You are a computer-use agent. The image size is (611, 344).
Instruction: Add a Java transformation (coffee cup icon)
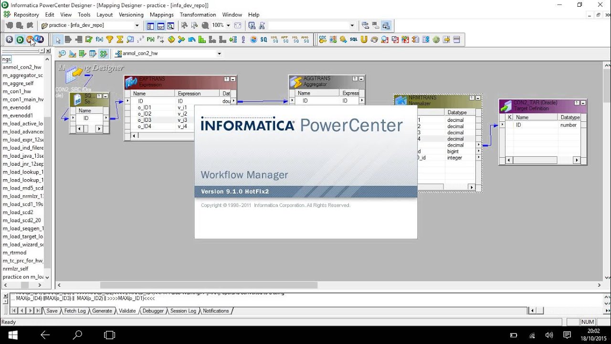coord(374,40)
